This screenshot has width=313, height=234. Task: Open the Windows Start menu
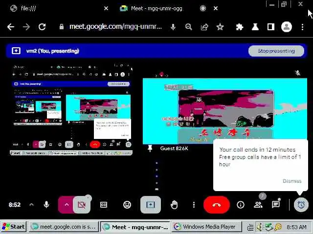pos(13,227)
